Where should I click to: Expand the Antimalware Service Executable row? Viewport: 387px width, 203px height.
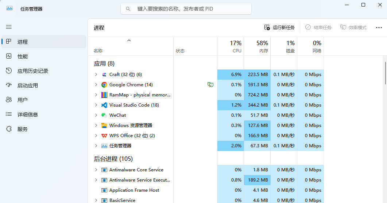pos(96,180)
